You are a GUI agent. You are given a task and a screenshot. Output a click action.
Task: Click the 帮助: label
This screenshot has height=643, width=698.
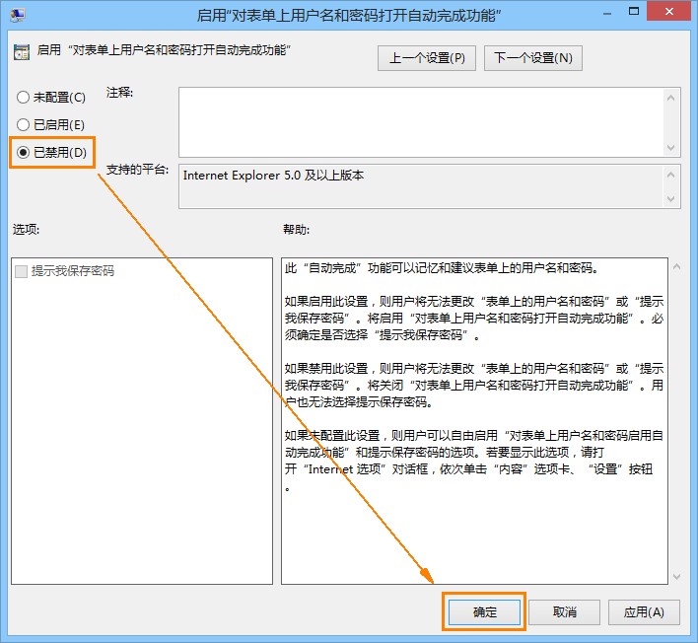pyautogui.click(x=296, y=230)
